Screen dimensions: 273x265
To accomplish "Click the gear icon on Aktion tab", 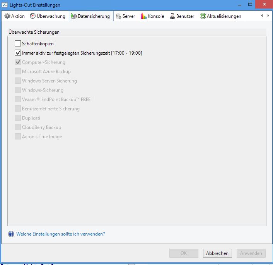I will [x=7, y=16].
